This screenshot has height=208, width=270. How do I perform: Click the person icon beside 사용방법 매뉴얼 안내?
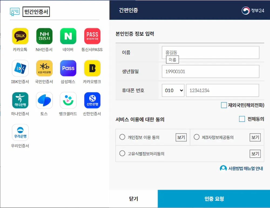(223, 168)
